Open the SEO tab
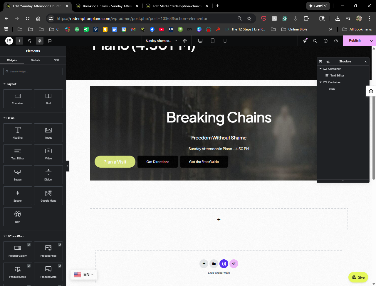376x286 pixels. pyautogui.click(x=56, y=60)
